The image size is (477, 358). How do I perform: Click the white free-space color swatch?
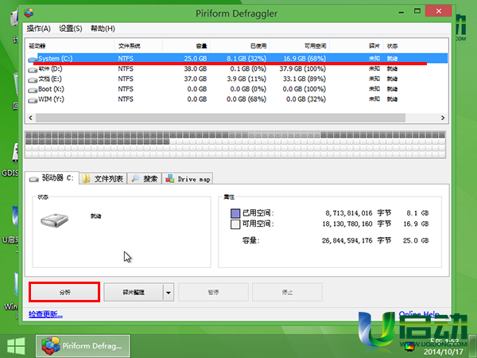235,224
